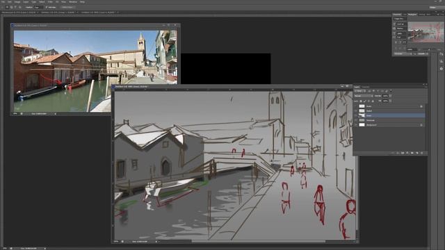Click the New group folder icon
Screen dimensions: 445x250
pyautogui.click(x=412, y=153)
